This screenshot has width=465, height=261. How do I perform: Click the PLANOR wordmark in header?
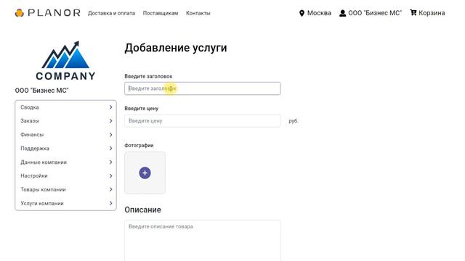pos(54,13)
